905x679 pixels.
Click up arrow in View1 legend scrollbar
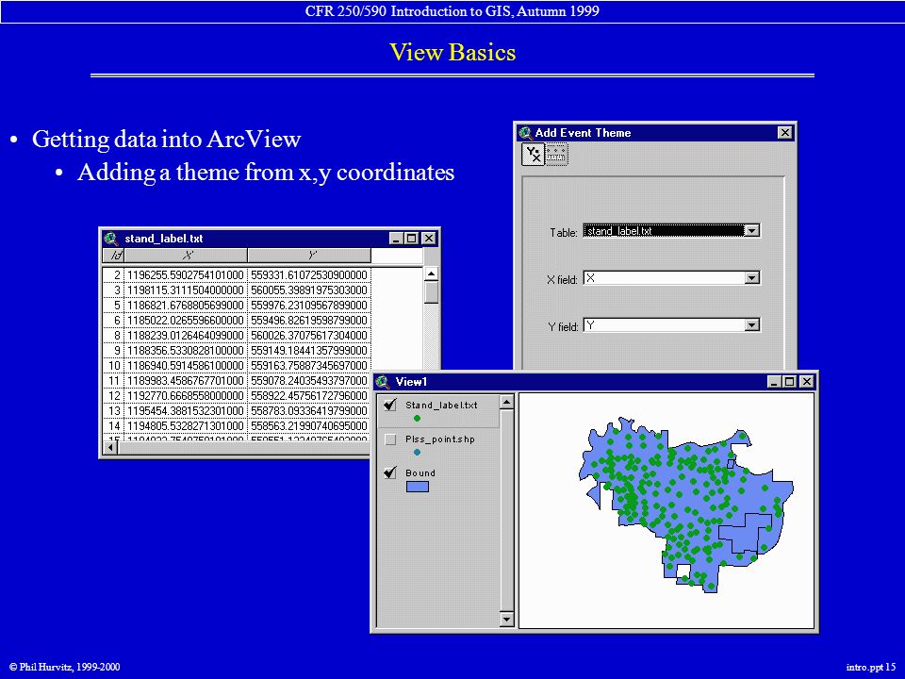pyautogui.click(x=507, y=402)
